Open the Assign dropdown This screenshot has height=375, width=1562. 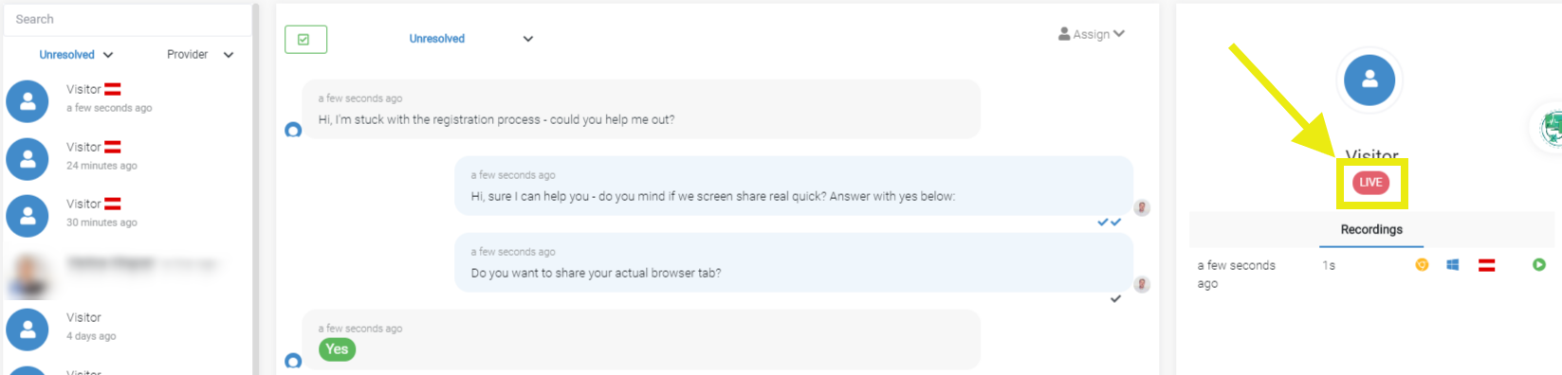[1092, 34]
